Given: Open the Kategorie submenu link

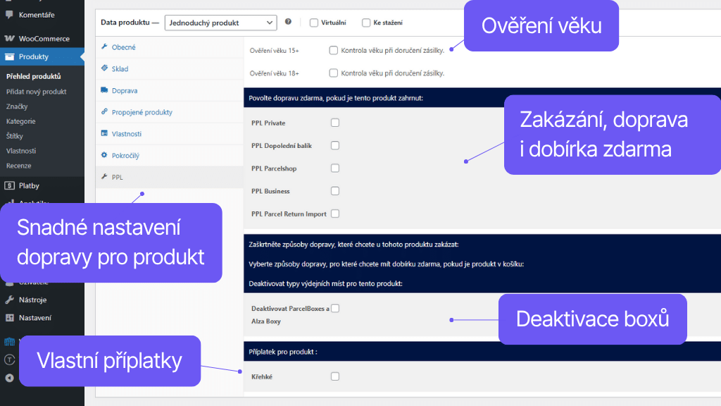Looking at the screenshot, I should pyautogui.click(x=20, y=121).
